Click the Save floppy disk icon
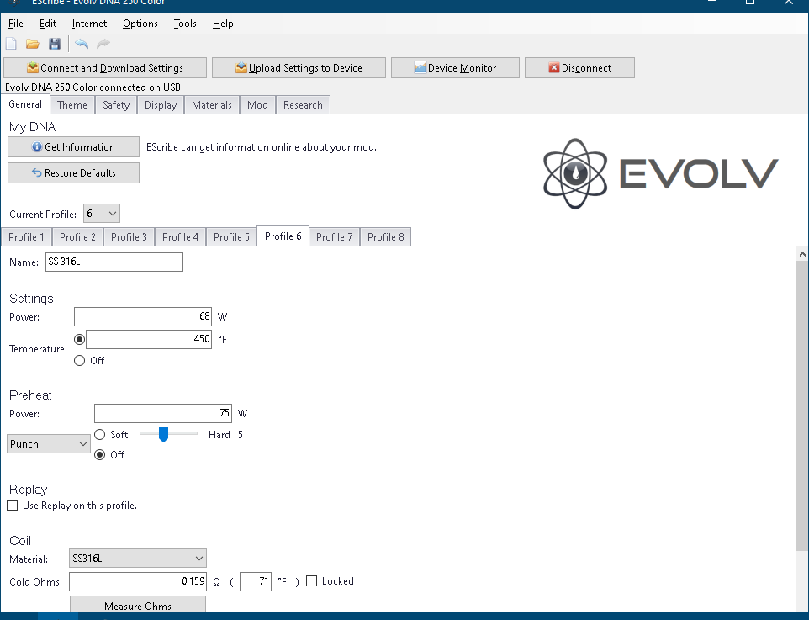Viewport: 809px width, 620px height. tap(55, 44)
